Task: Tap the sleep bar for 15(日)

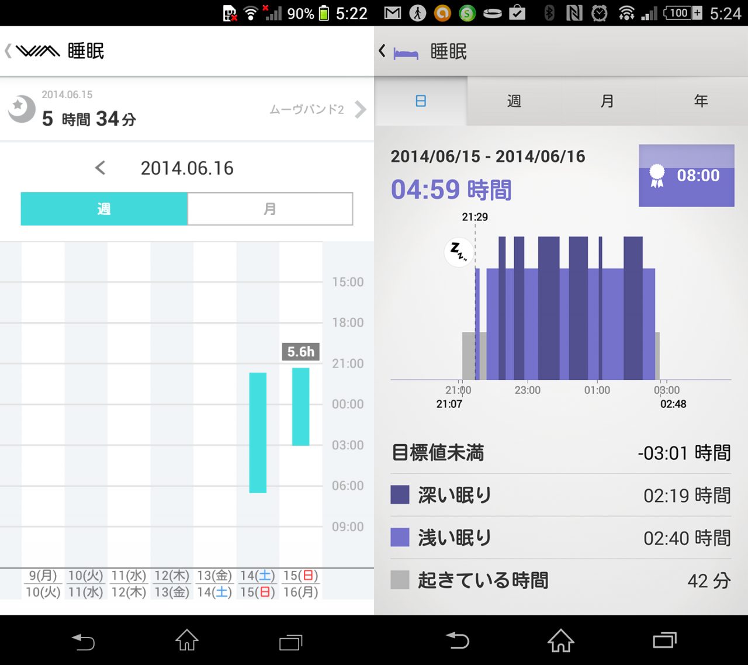Action: (301, 407)
